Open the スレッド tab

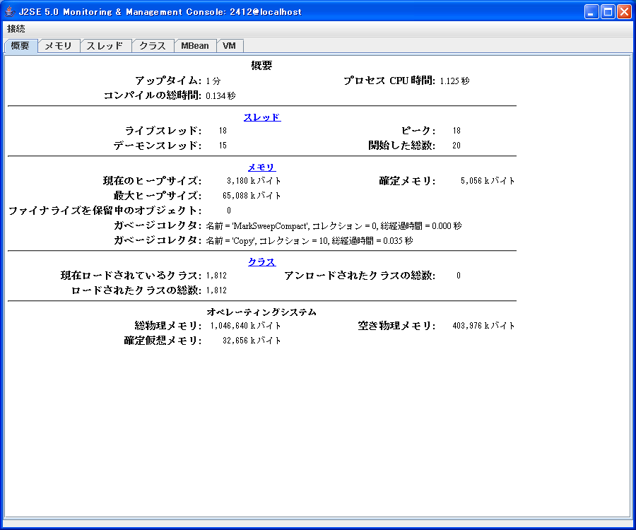tap(105, 46)
